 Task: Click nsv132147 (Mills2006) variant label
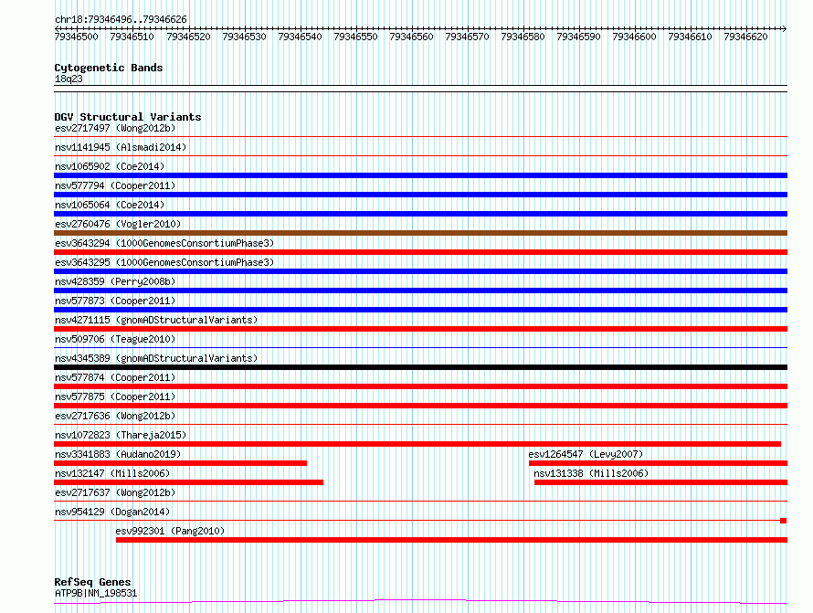tap(112, 473)
